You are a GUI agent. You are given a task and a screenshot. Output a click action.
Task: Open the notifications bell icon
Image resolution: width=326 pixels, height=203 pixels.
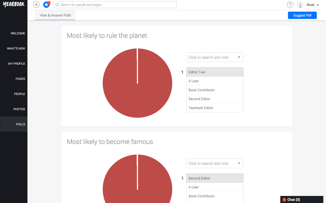point(36,5)
